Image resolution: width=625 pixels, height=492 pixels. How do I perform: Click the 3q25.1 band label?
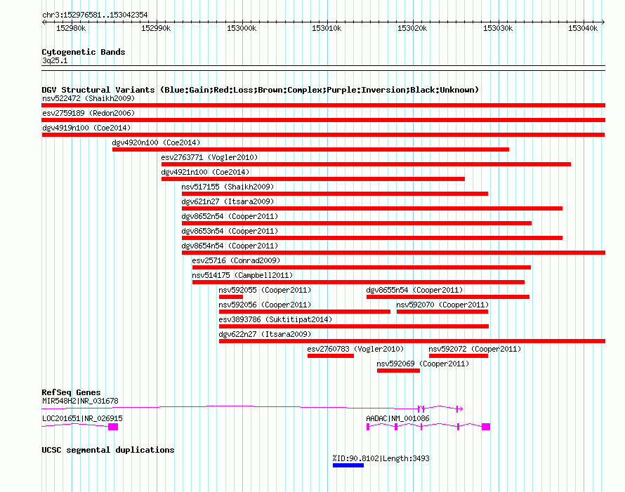55,60
